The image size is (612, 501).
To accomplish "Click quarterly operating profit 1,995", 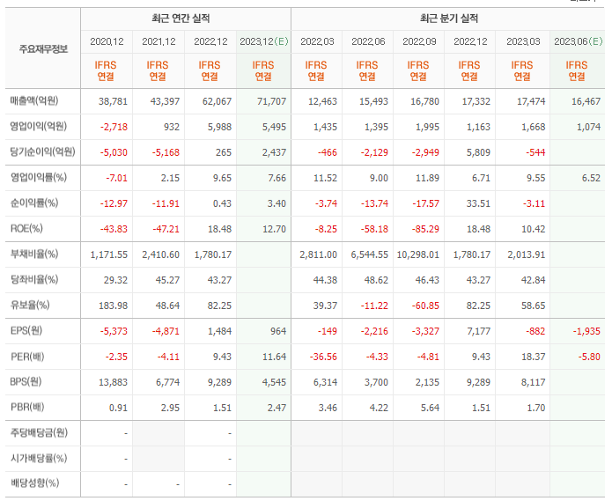I will coord(427,127).
